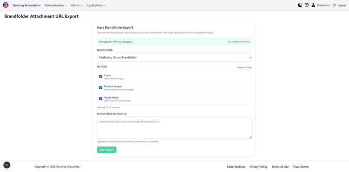
Task: Open Privacy Policy footer link
Action: coord(258,167)
